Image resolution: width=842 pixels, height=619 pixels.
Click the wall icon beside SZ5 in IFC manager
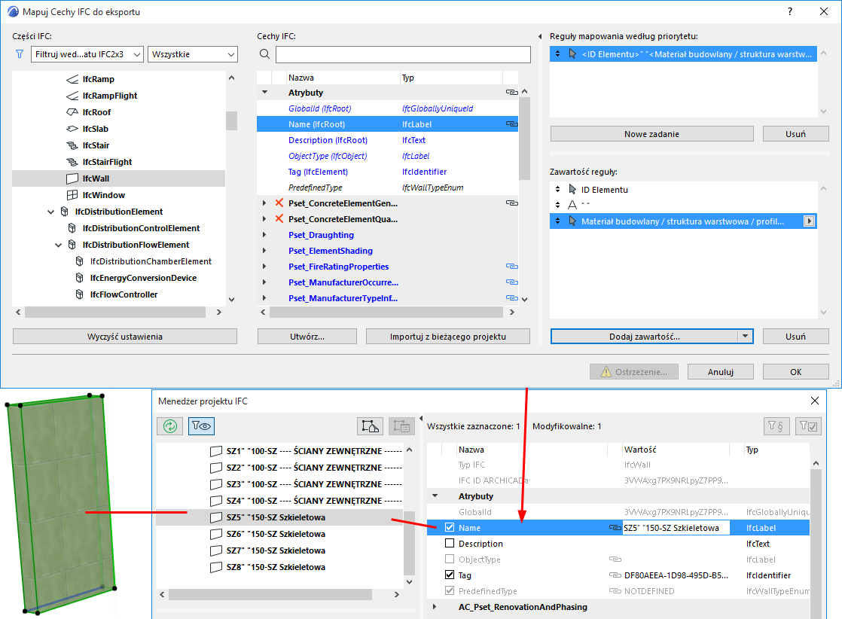pos(216,517)
